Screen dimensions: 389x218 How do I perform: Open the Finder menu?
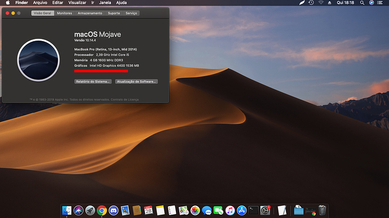point(21,3)
